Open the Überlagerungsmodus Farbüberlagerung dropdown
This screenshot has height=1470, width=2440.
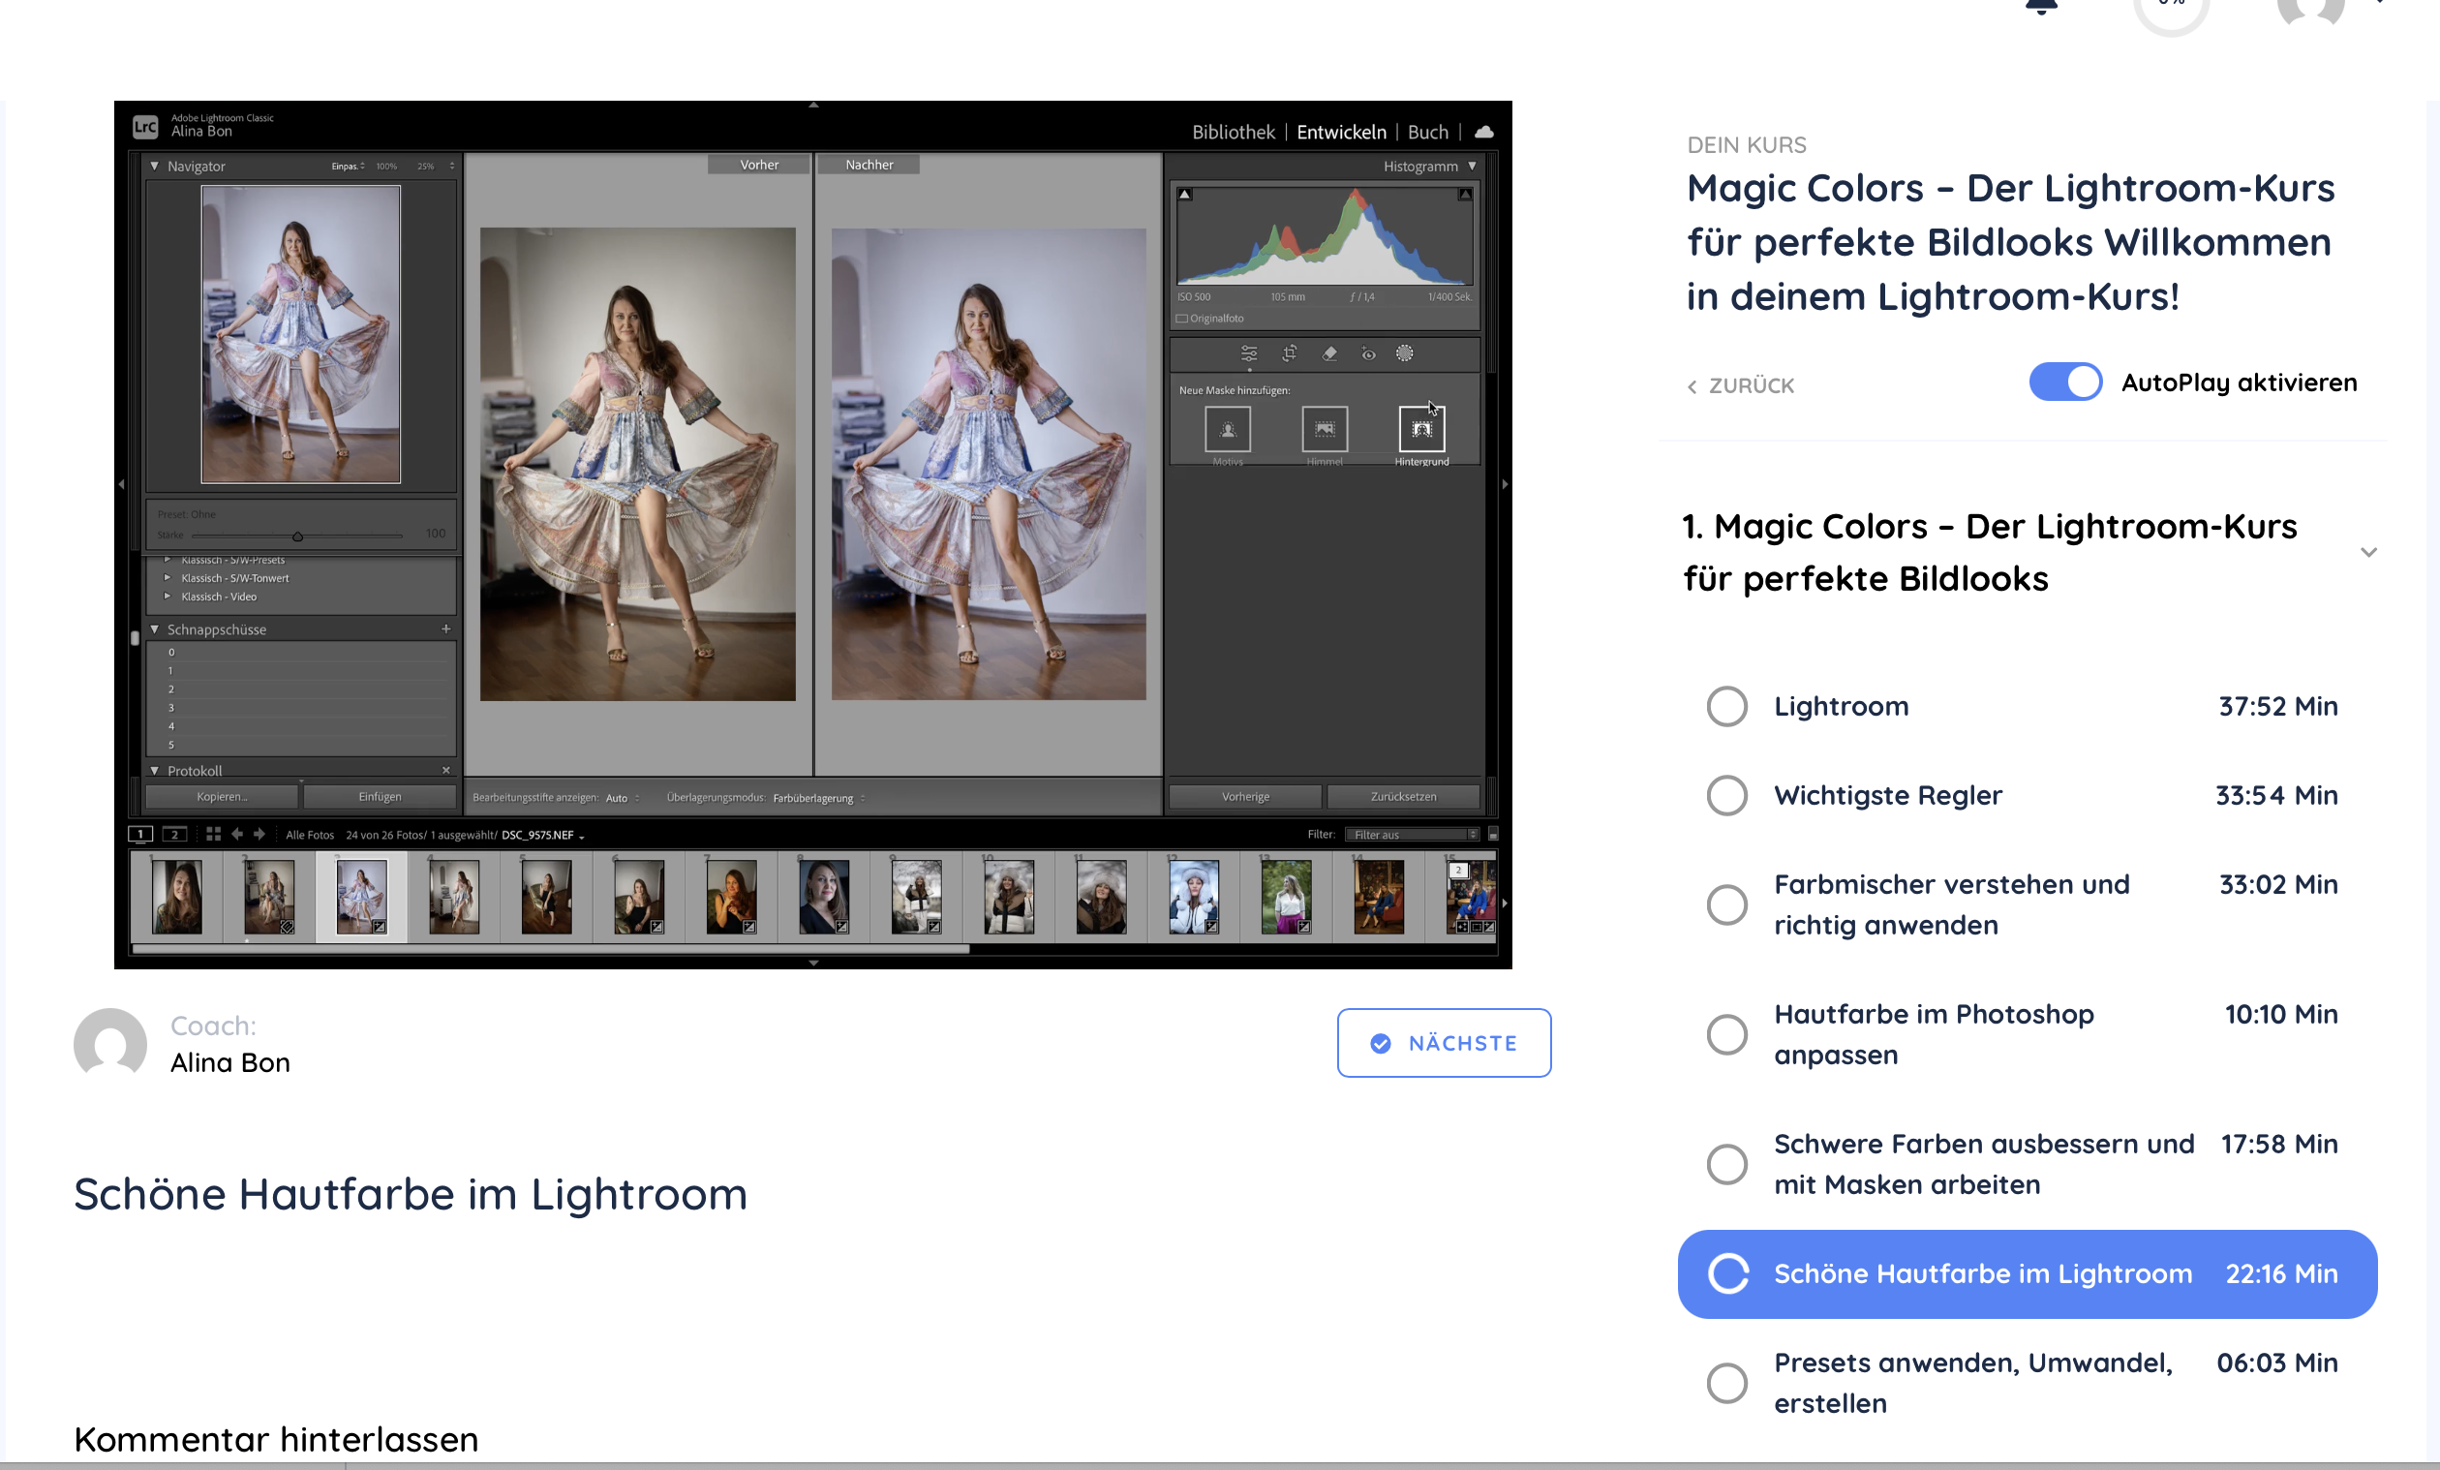[817, 798]
